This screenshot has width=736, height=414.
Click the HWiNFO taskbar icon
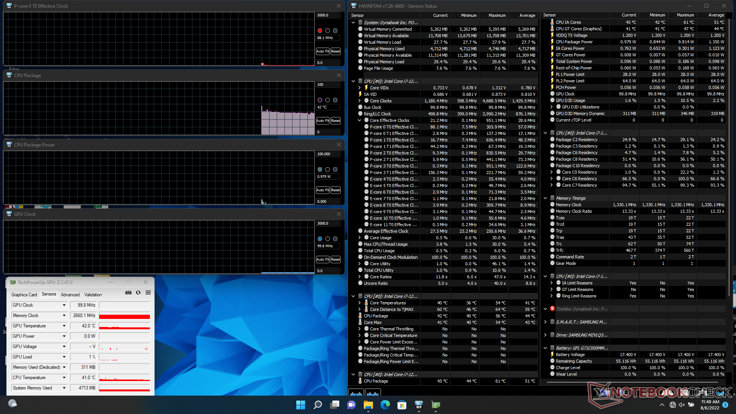419,404
